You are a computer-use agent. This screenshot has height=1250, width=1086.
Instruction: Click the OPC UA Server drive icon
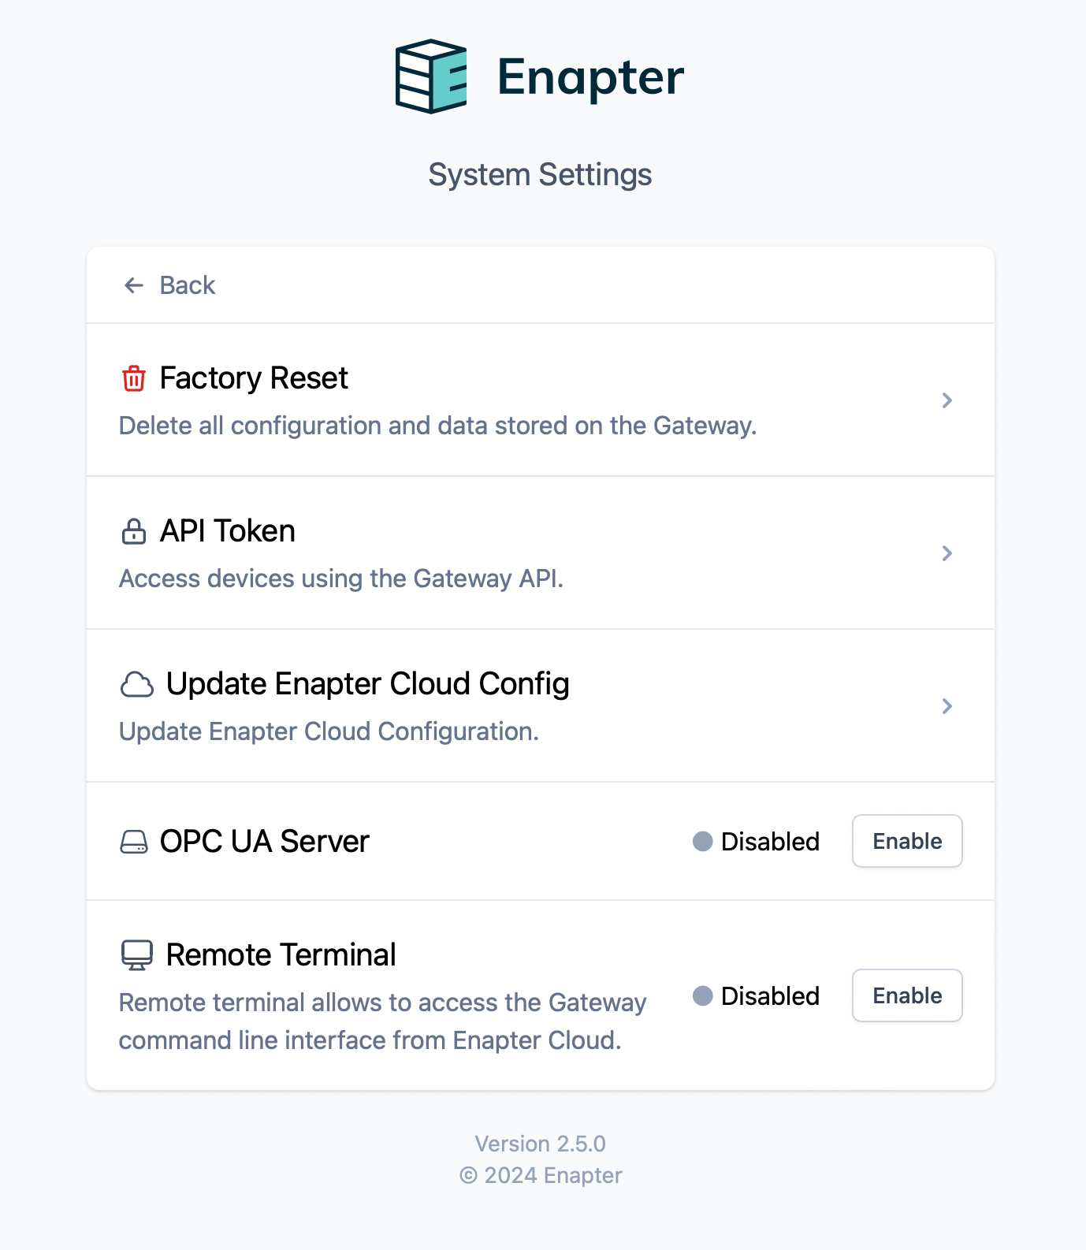pyautogui.click(x=135, y=841)
